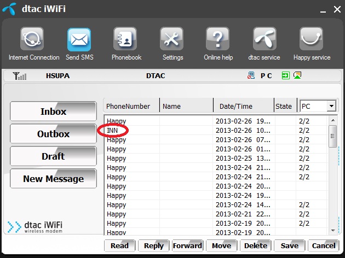Open the Outbox folder
Screen dimensions: 345x258
[53, 134]
